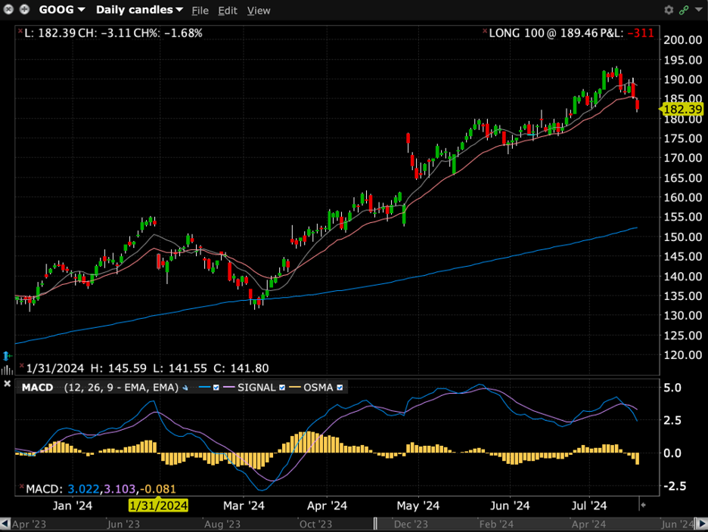Click the purple SIGNAL line color swatch
The image size is (708, 532).
[x=229, y=388]
